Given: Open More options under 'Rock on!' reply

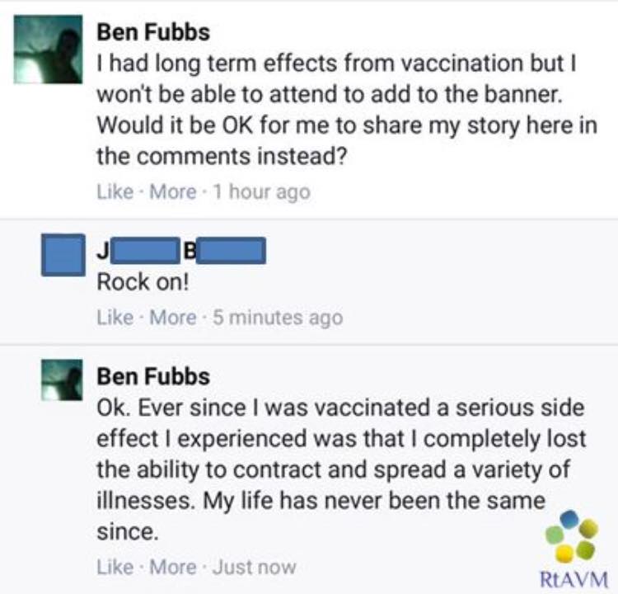Looking at the screenshot, I should click(173, 318).
